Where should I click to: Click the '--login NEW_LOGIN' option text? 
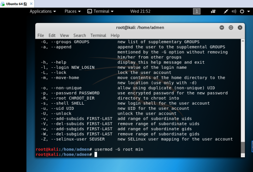[73, 67]
